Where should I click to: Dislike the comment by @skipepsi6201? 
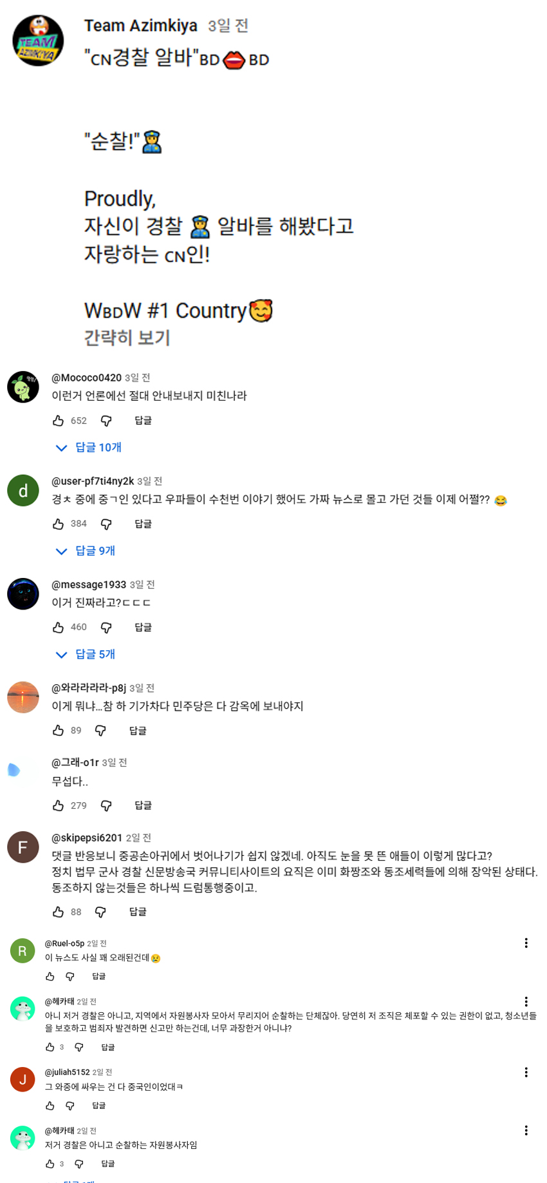coord(100,912)
